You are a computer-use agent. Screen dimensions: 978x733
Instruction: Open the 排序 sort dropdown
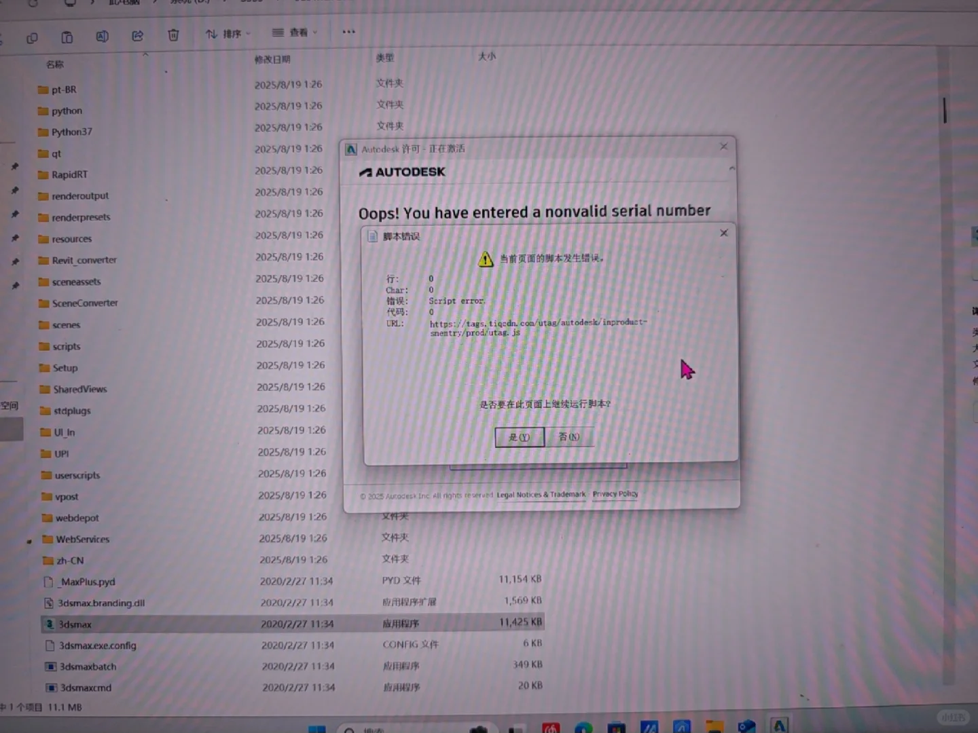tap(228, 34)
